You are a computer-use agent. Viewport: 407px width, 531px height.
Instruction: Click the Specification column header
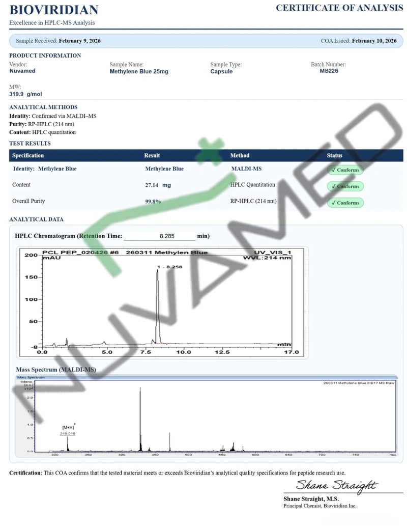[x=28, y=155]
